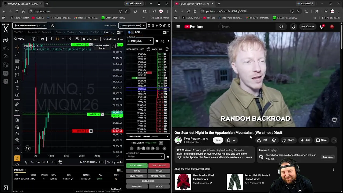Image resolution: width=343 pixels, height=193 pixels.
Task: Toggle lock all drawing tools
Action: coord(17,133)
